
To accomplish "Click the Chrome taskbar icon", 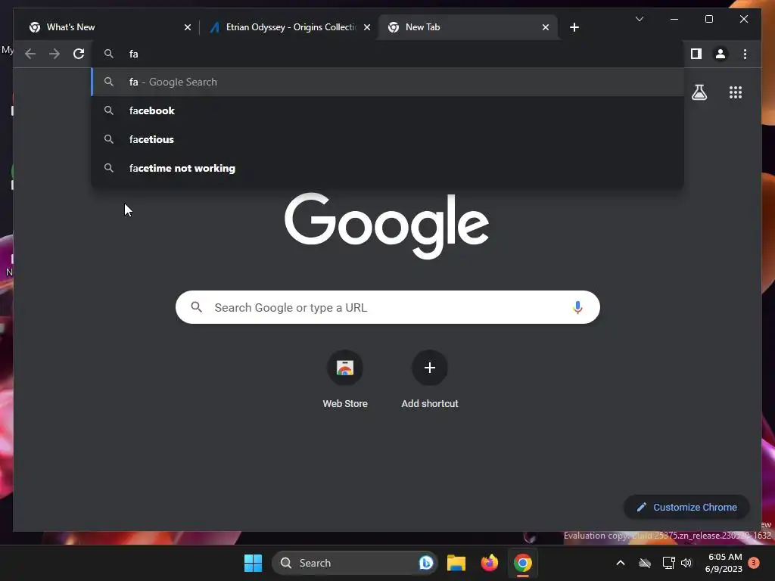I will (x=522, y=563).
